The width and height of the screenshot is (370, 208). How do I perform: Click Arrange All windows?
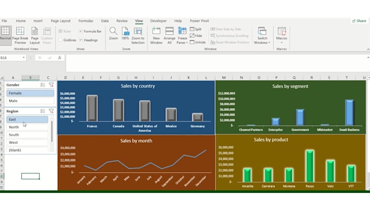[x=169, y=35]
